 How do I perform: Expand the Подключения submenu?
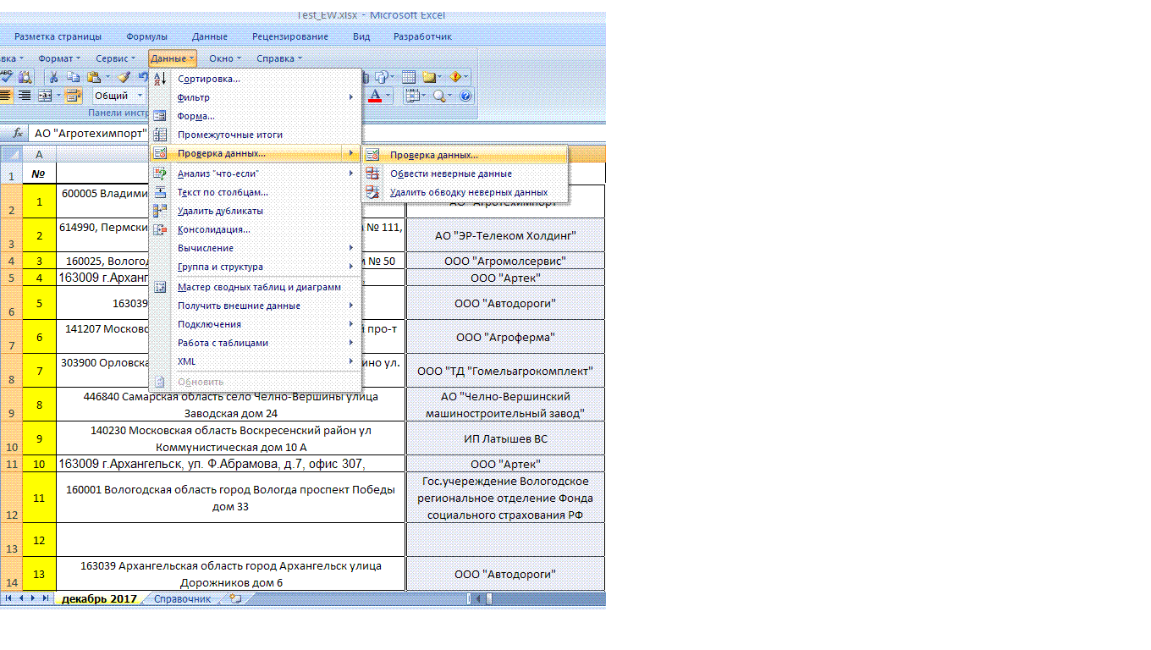(351, 324)
